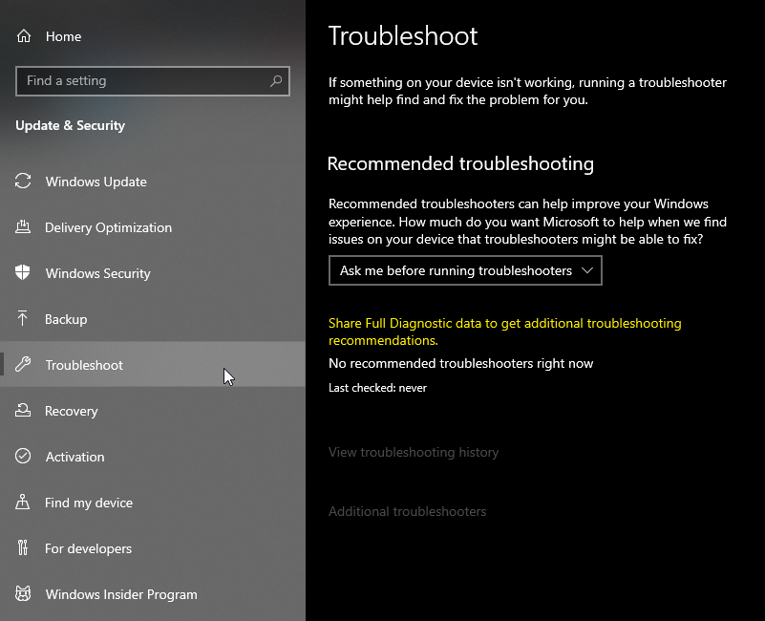Screen dimensions: 765x621
Task: Click the Windows Security shield icon
Action: coord(24,273)
